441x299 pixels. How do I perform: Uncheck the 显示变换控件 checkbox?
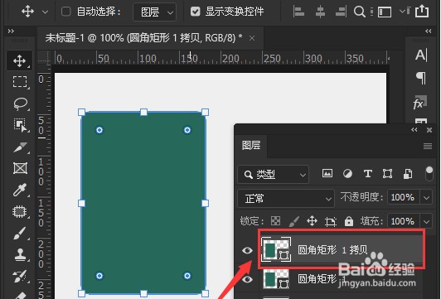click(x=195, y=12)
